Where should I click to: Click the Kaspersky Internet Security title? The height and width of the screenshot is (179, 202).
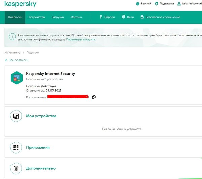[x=50, y=74]
